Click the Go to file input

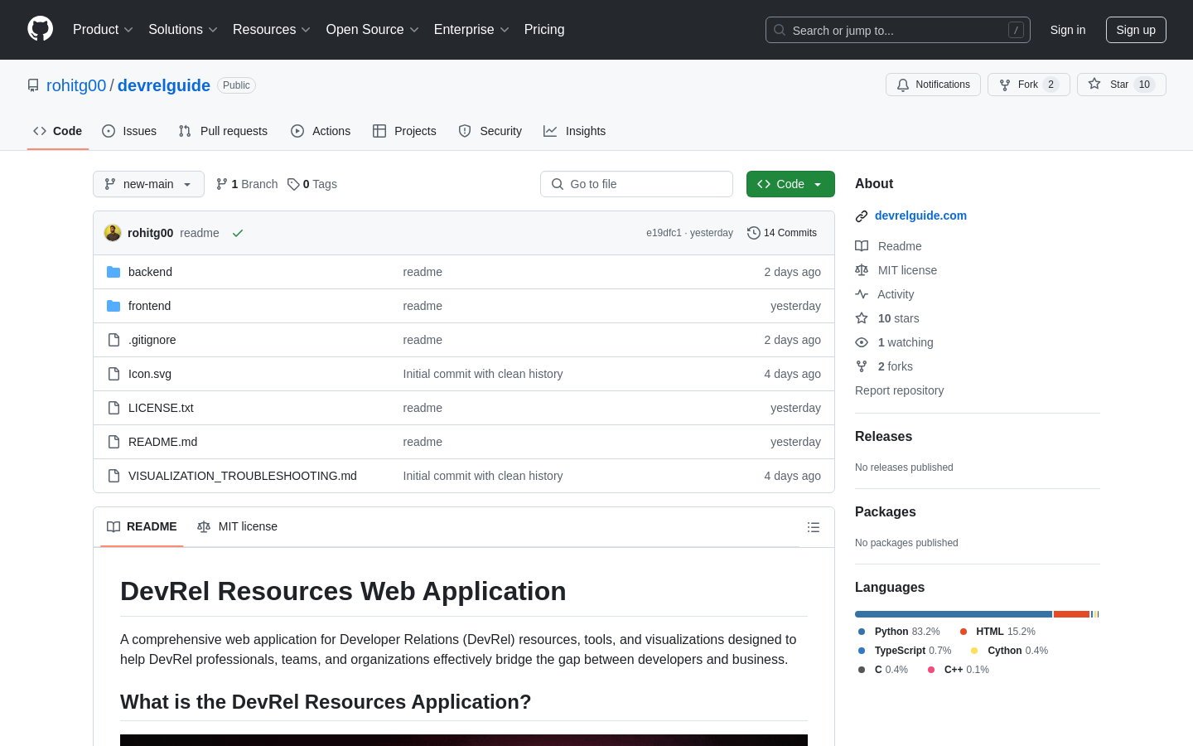pos(636,184)
